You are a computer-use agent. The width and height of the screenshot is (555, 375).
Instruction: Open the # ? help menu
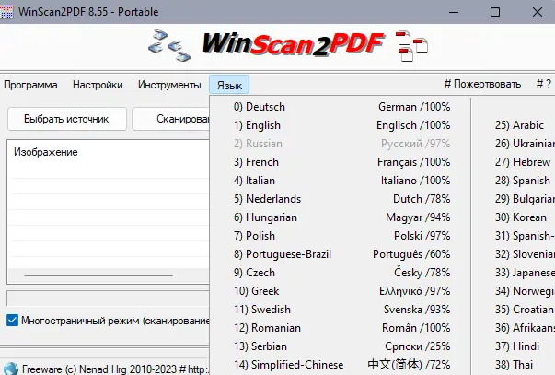tap(544, 84)
